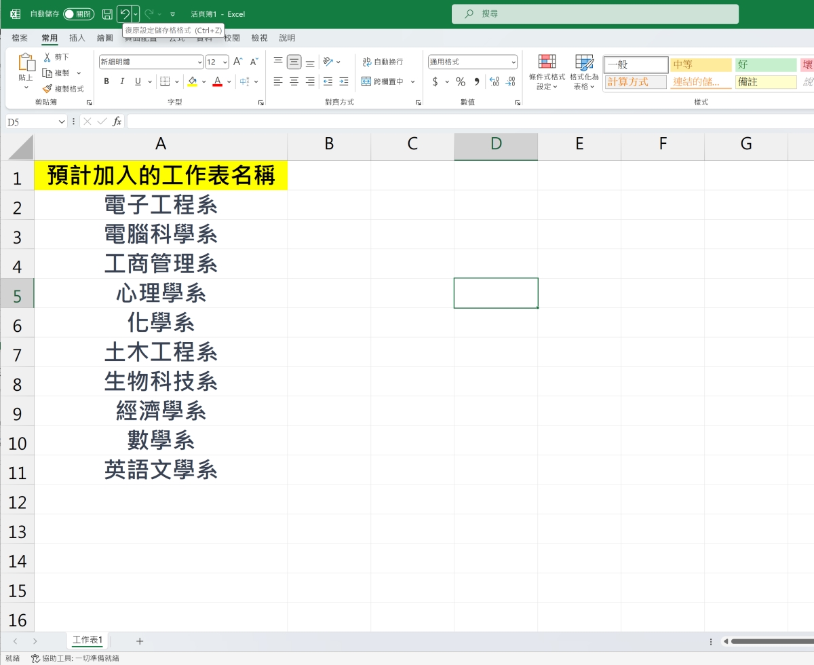Open the font size dropdown
814x665 pixels.
point(225,62)
